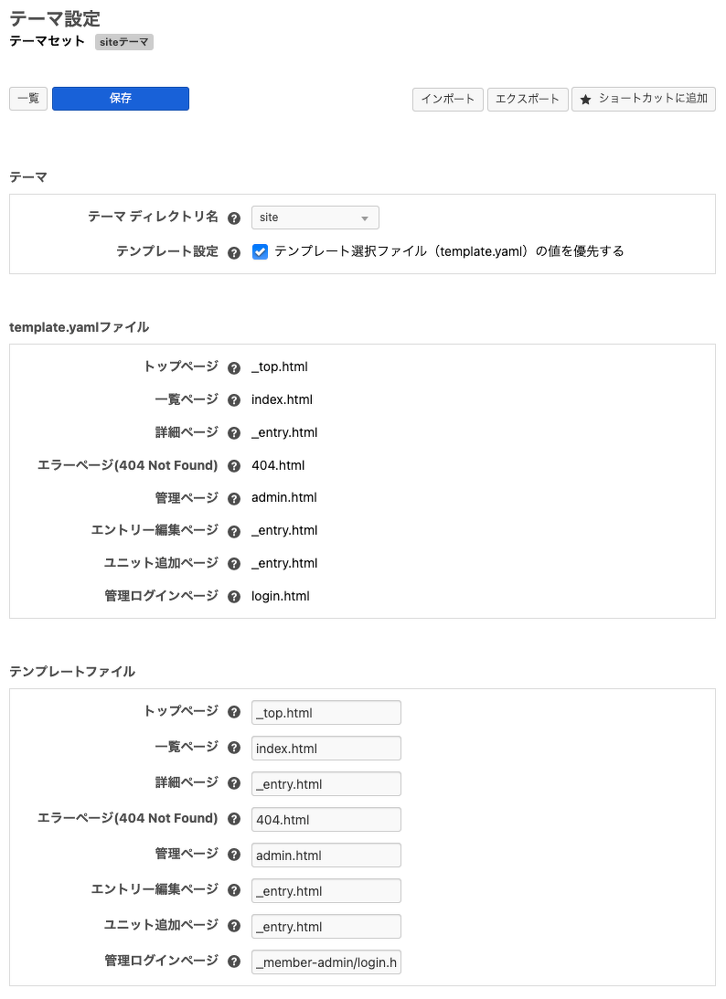The image size is (726, 999).
Task: Click the help icon beside 一覧ページ
Action: pyautogui.click(x=234, y=399)
